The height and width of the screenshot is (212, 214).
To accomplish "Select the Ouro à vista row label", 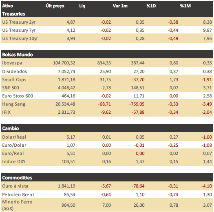I will click(15, 186).
